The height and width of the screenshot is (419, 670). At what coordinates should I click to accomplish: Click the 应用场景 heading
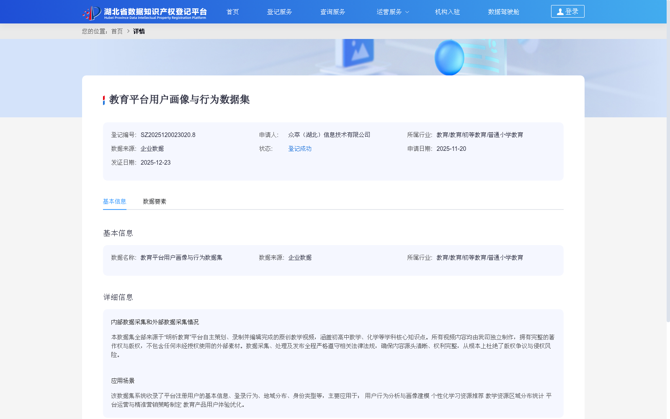tap(123, 380)
